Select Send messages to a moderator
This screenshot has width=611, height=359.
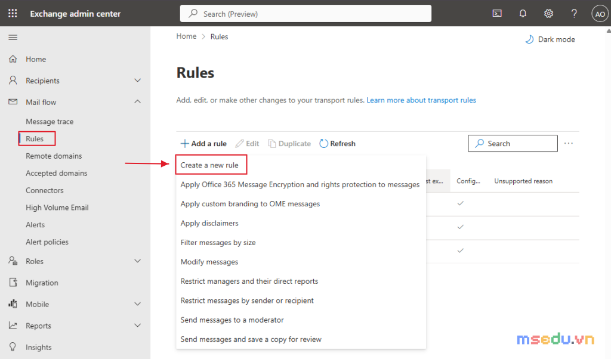tap(301, 320)
